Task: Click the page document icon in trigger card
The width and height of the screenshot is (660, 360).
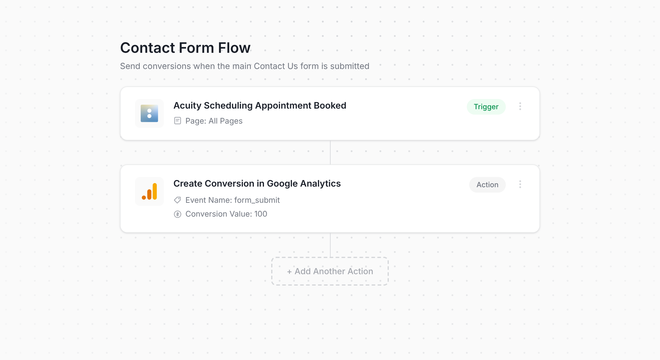Action: 178,121
